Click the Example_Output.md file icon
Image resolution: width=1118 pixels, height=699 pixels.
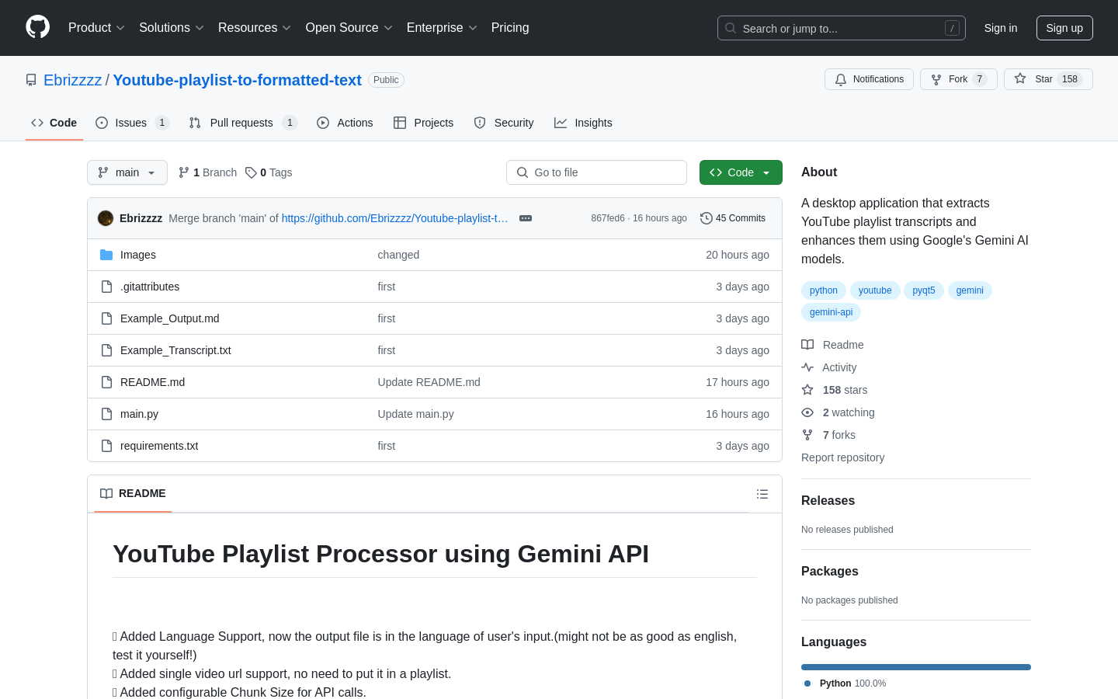click(x=106, y=318)
